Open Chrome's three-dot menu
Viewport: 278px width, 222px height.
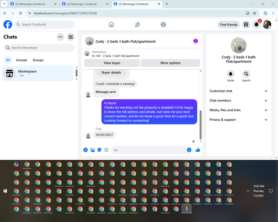click(x=273, y=13)
